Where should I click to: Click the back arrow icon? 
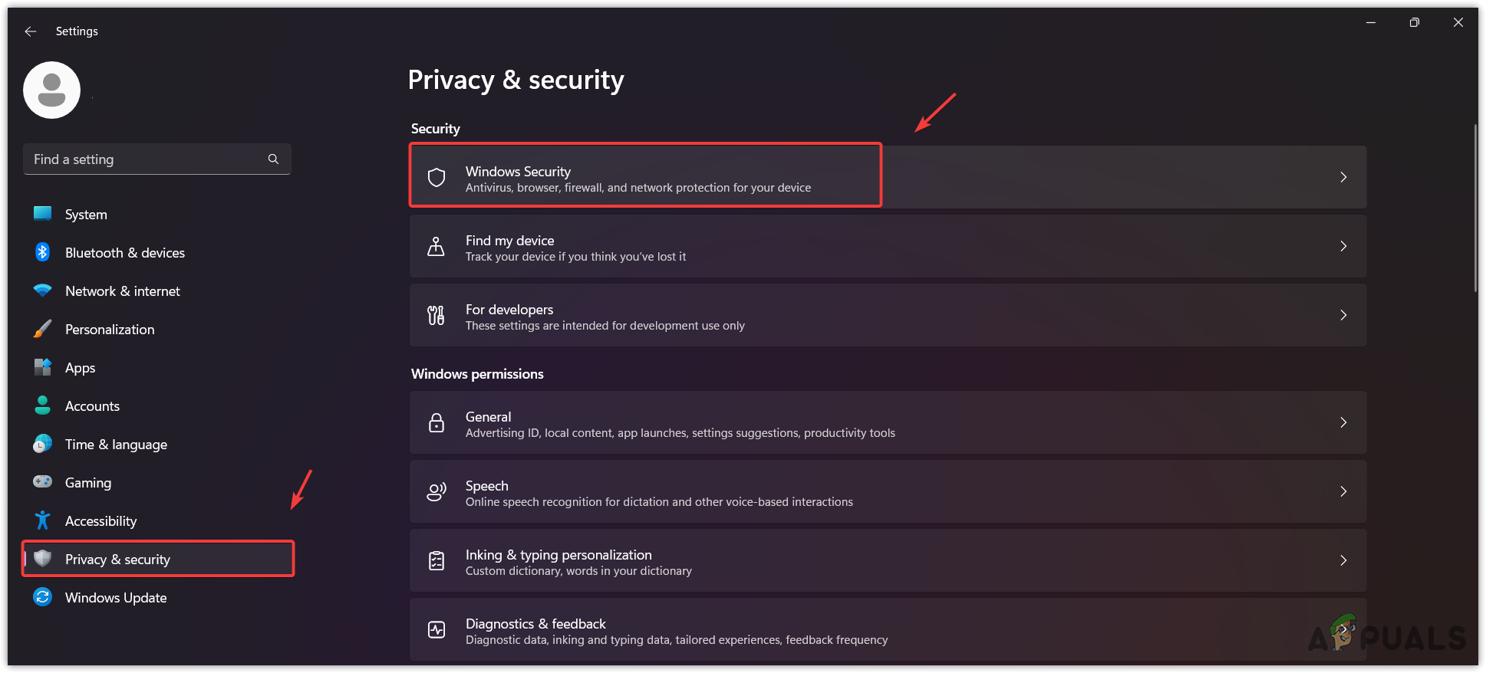[31, 31]
